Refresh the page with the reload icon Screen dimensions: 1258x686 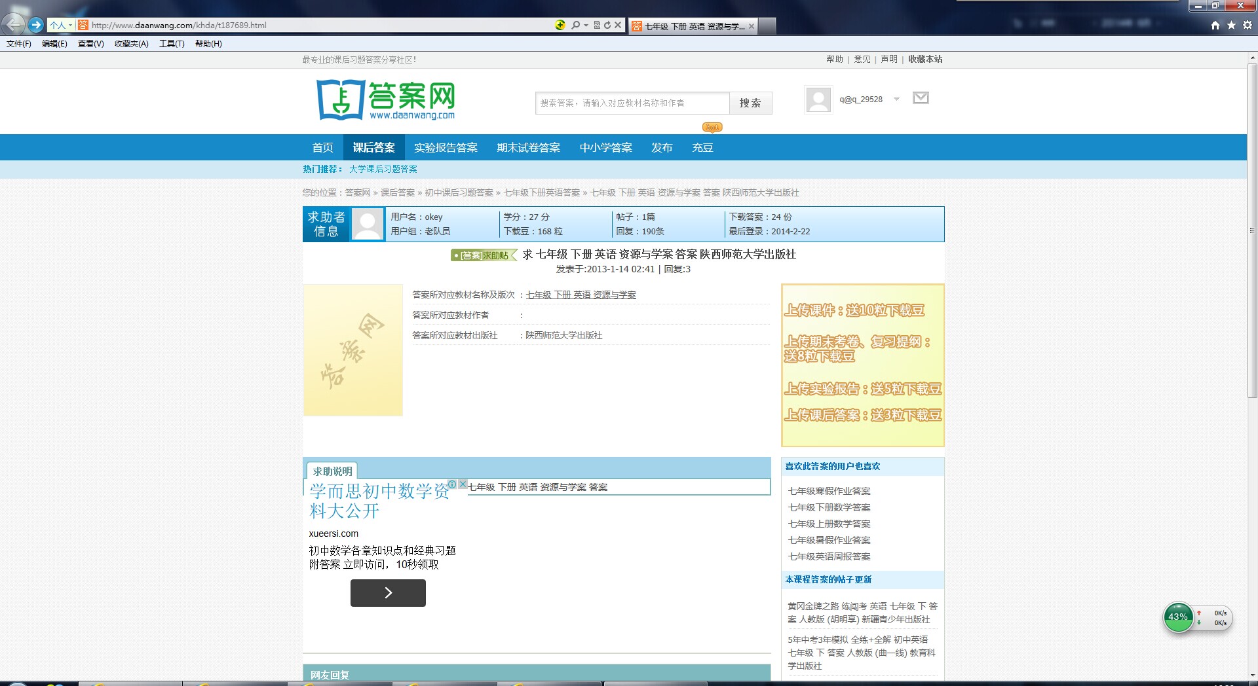coord(607,25)
